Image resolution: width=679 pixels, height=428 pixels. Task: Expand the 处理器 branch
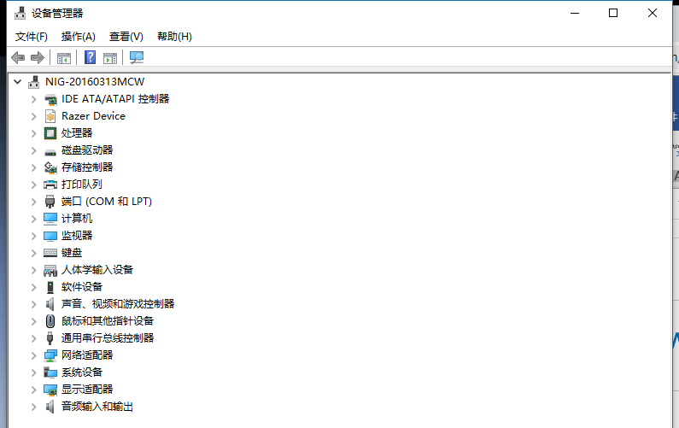34,133
